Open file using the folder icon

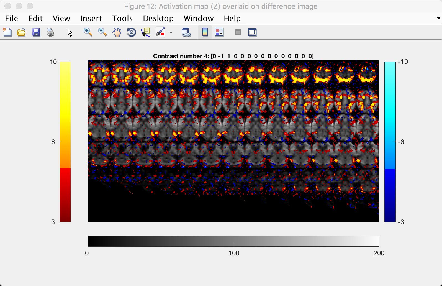pos(22,32)
